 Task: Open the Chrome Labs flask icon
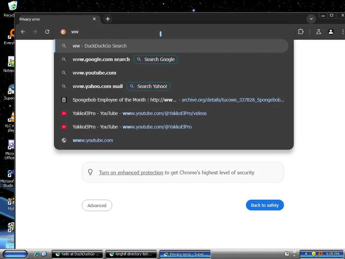tap(319, 32)
